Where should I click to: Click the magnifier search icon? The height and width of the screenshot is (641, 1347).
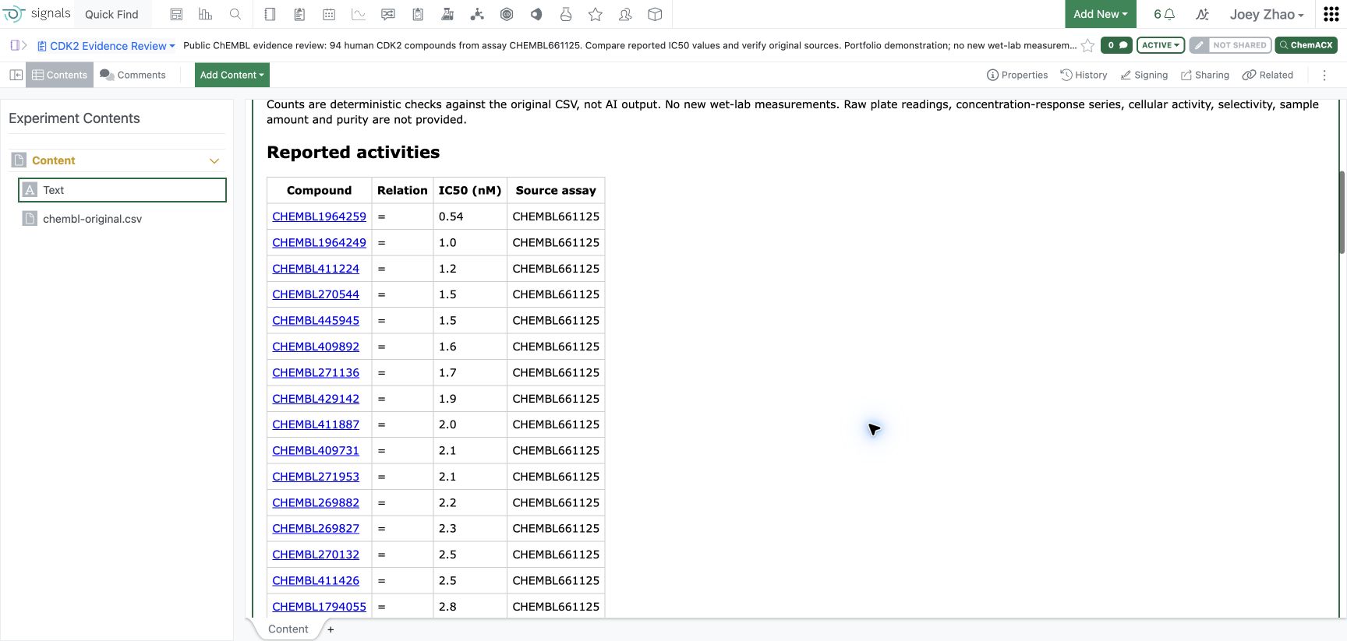coord(235,14)
